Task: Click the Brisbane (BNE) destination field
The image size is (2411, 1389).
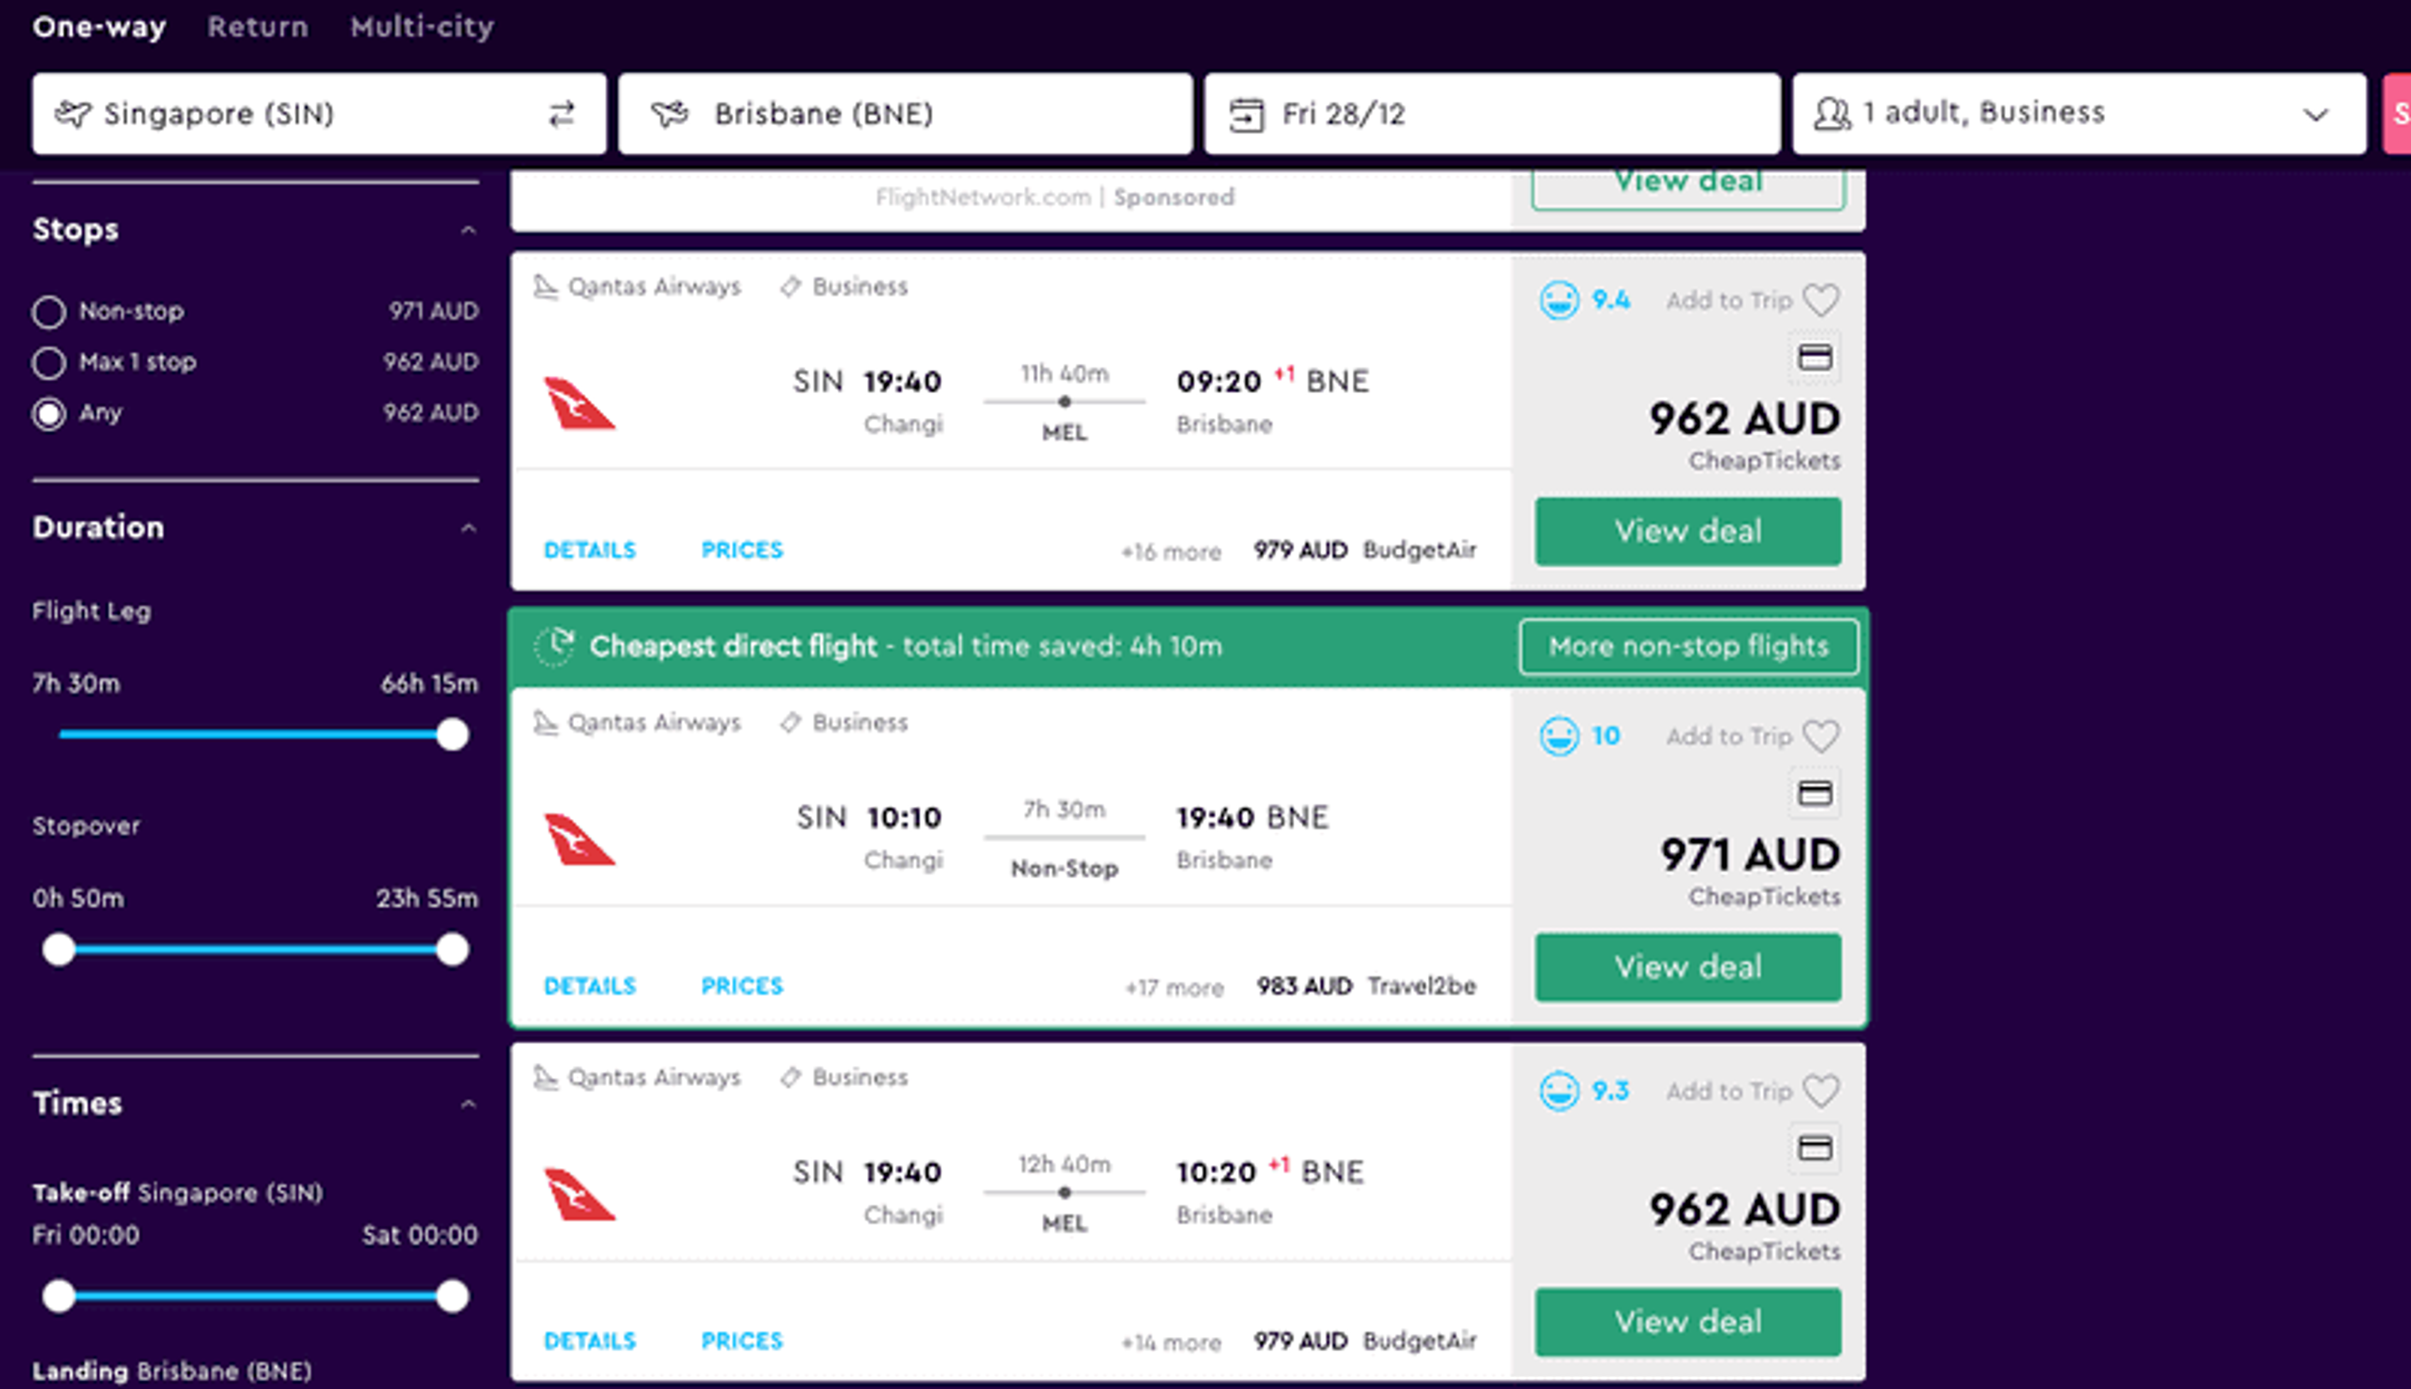Action: coord(905,114)
